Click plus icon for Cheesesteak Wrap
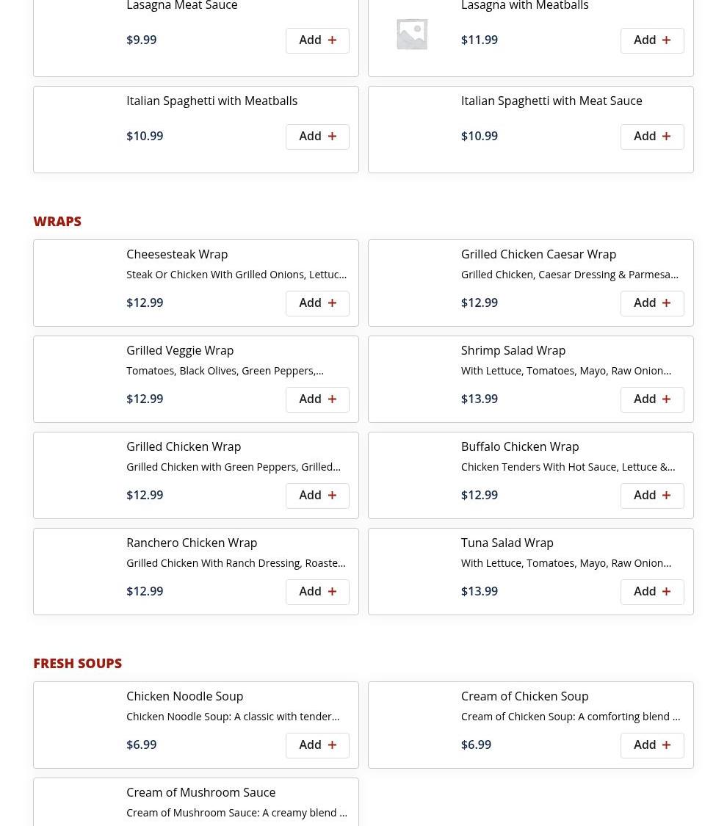The image size is (727, 826). [x=332, y=303]
